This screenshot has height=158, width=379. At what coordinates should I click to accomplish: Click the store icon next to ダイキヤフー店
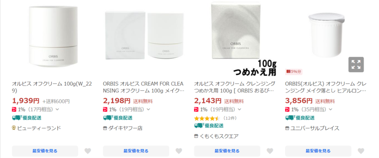tap(105, 128)
